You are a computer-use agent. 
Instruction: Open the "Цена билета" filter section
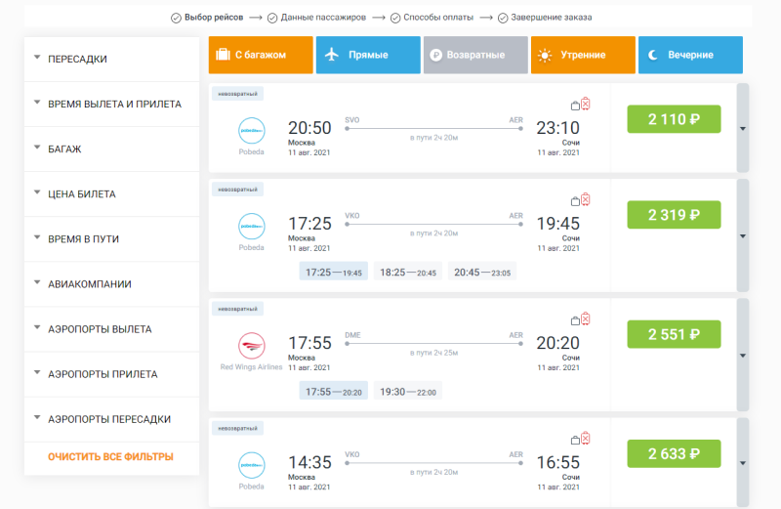tap(111, 194)
